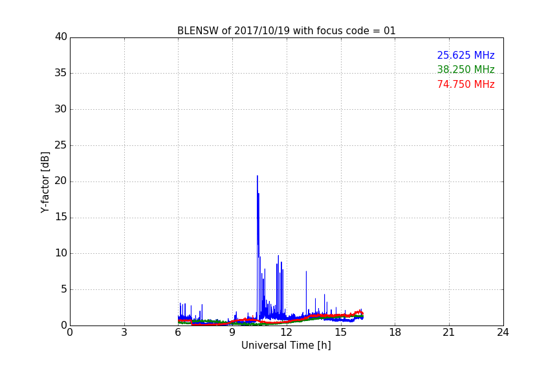Select the red '74.750 MHz' legend label
The width and height of the screenshot is (559, 372).
pyautogui.click(x=466, y=85)
